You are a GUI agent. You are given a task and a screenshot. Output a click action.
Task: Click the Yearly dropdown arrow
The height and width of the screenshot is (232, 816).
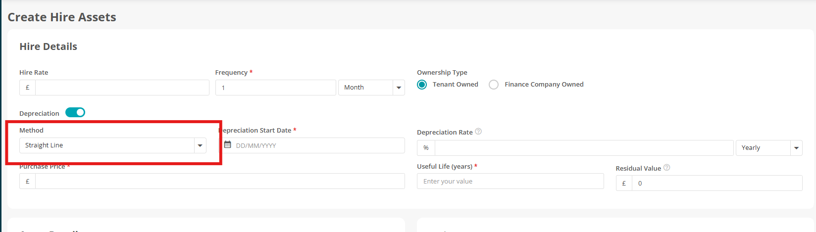(x=796, y=148)
